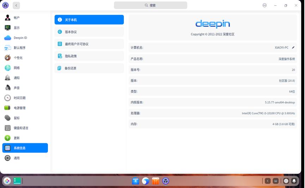Open the 通用 general settings icon
This screenshot has width=305, height=188.
point(8,158)
